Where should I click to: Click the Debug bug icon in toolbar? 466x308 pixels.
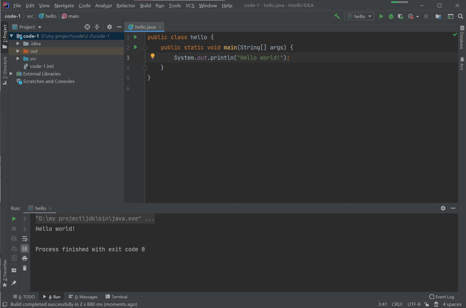tap(391, 16)
